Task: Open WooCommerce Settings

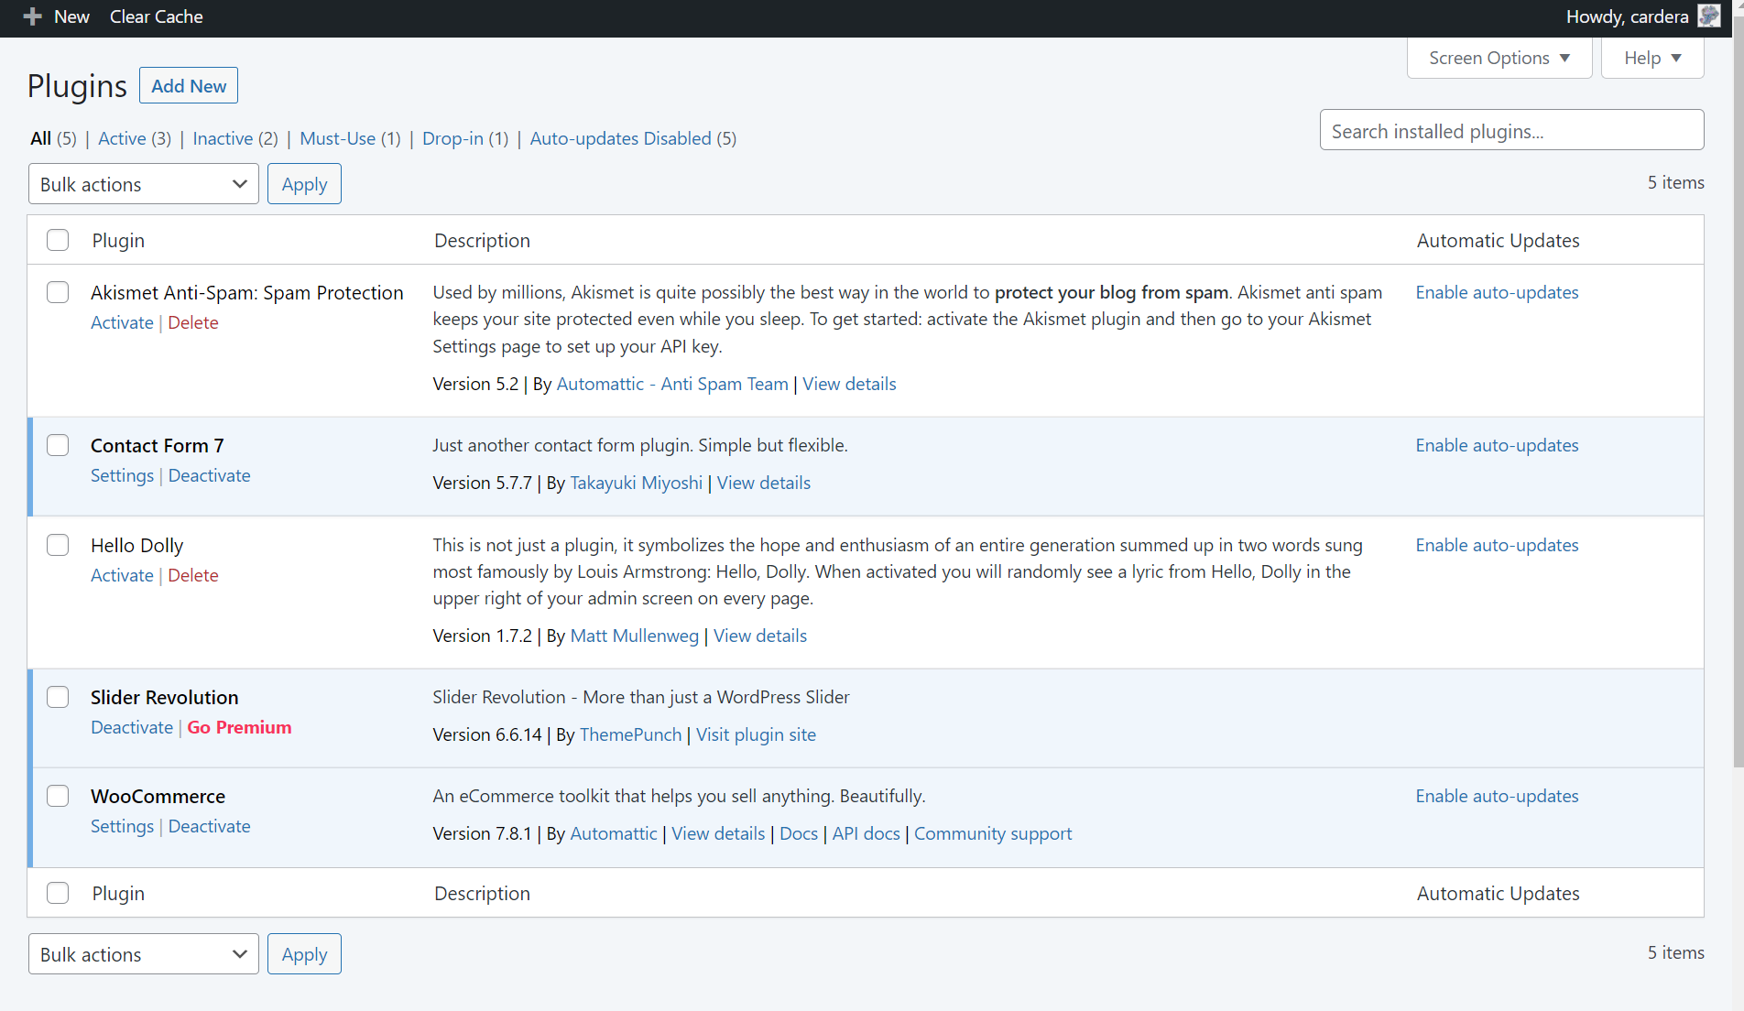Action: coord(122,826)
